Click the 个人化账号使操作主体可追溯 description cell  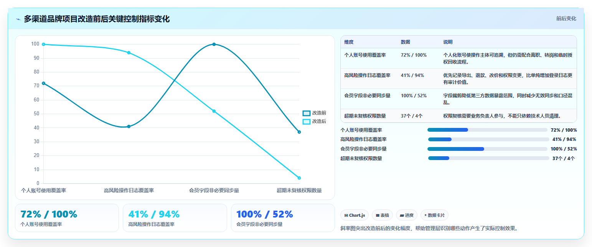pyautogui.click(x=508, y=58)
